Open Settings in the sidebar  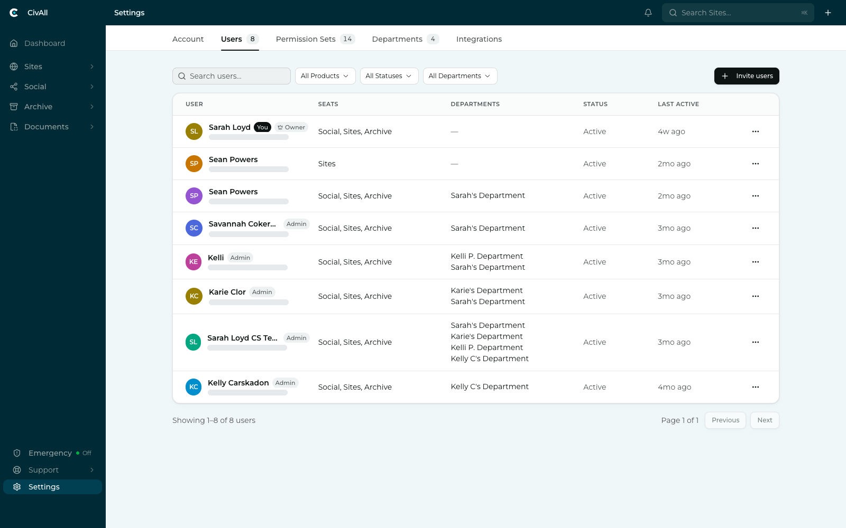pyautogui.click(x=53, y=487)
